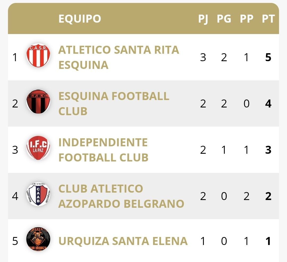Open ATLETICO SANTA RITA ESQUINA team page

click(119, 57)
